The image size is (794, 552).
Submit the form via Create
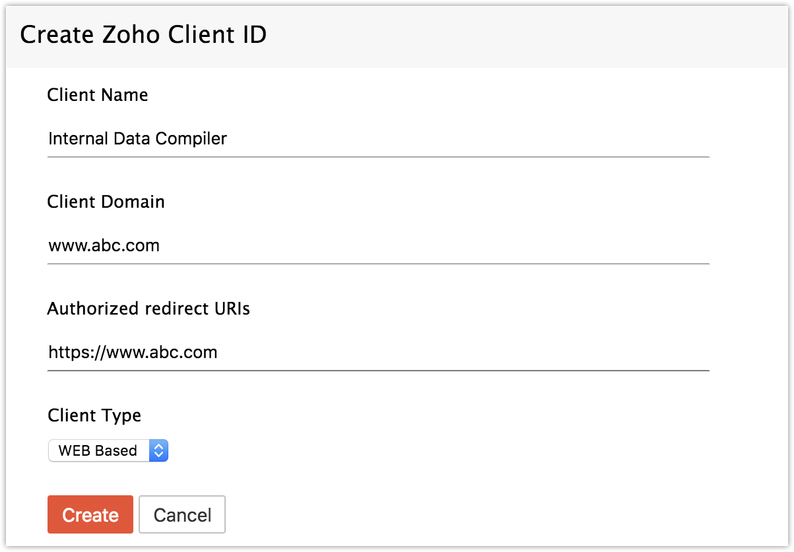click(90, 514)
